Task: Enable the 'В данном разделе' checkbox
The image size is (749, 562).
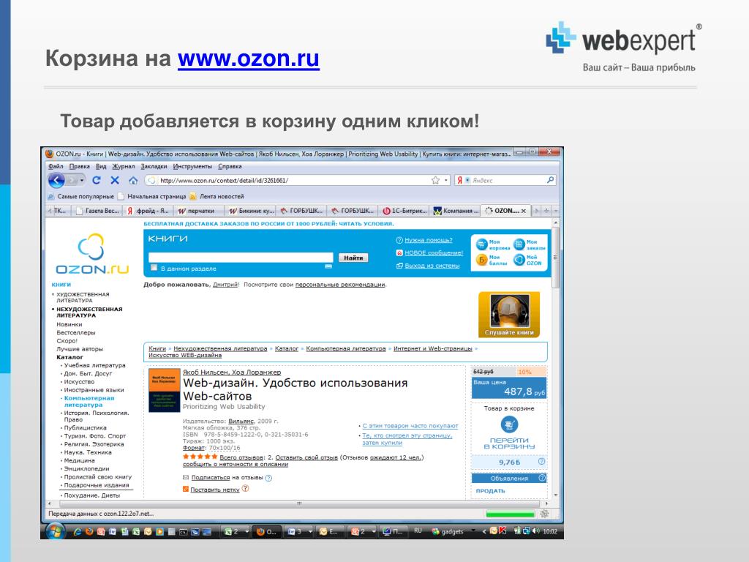Action: (154, 268)
